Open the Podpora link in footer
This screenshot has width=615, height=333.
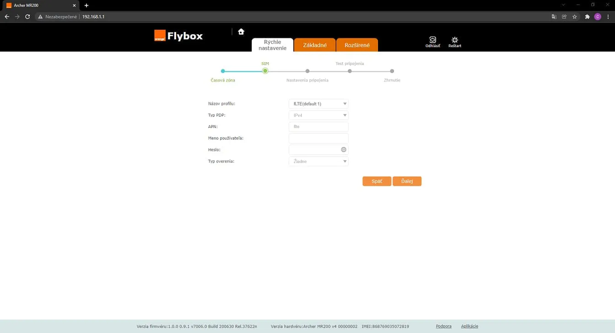[x=444, y=326]
